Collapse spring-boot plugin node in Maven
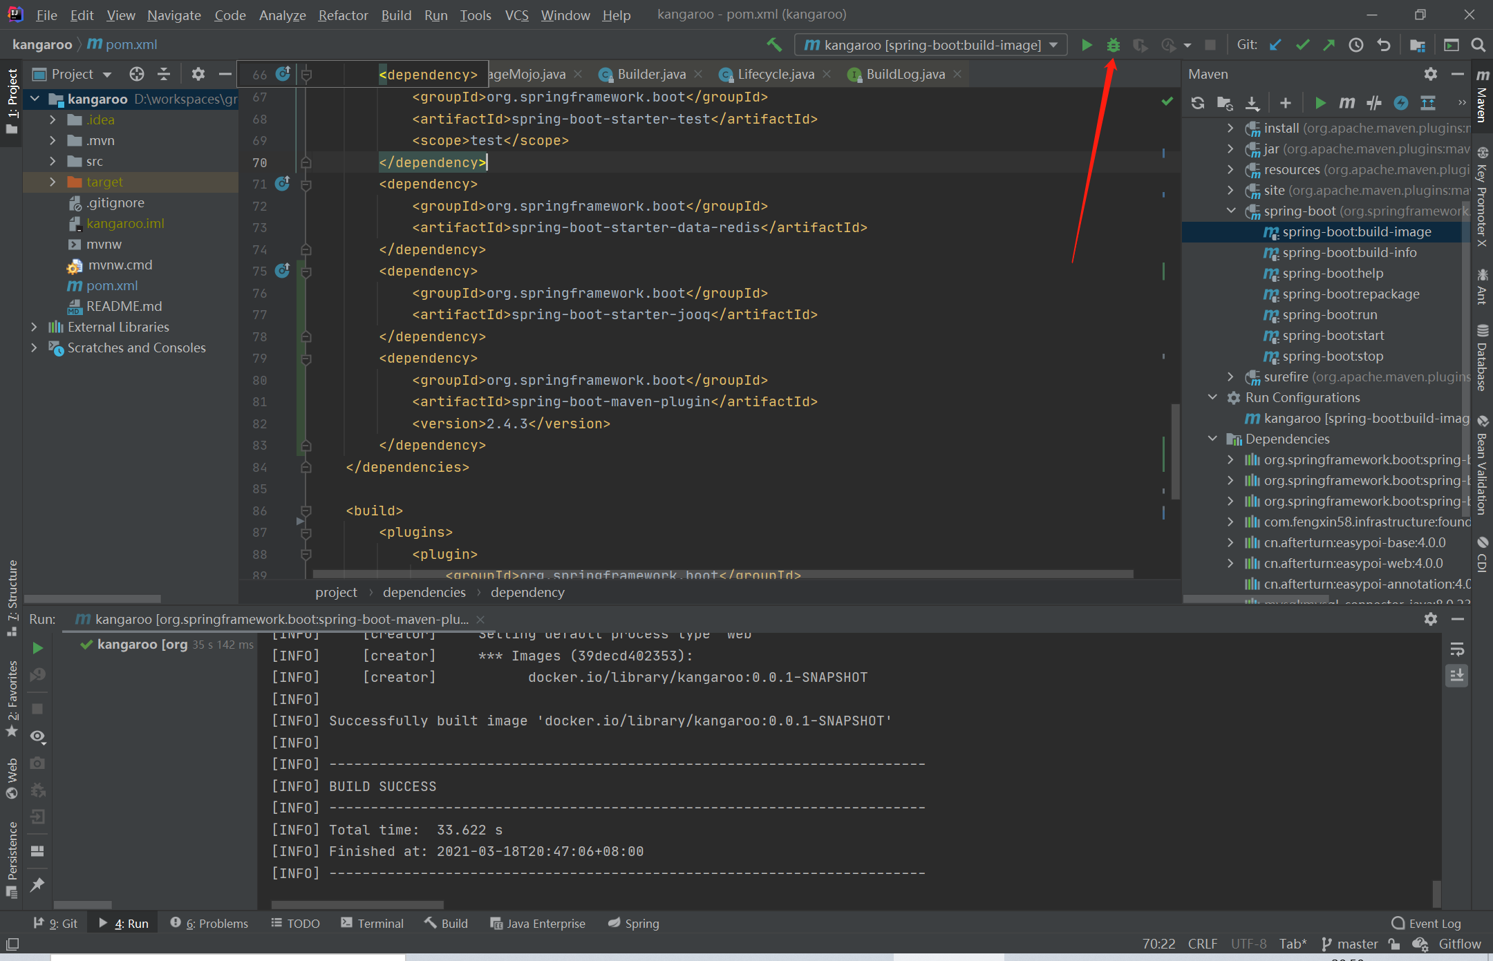 (x=1231, y=211)
